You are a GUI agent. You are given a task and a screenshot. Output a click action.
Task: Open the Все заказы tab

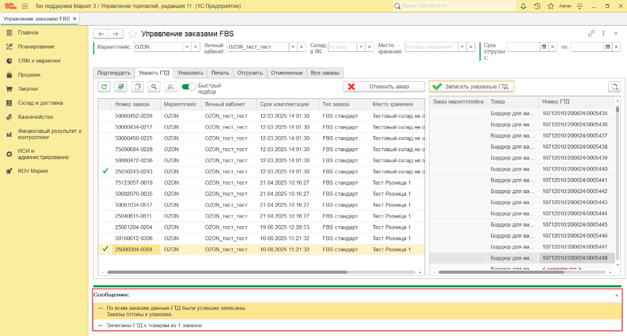325,73
